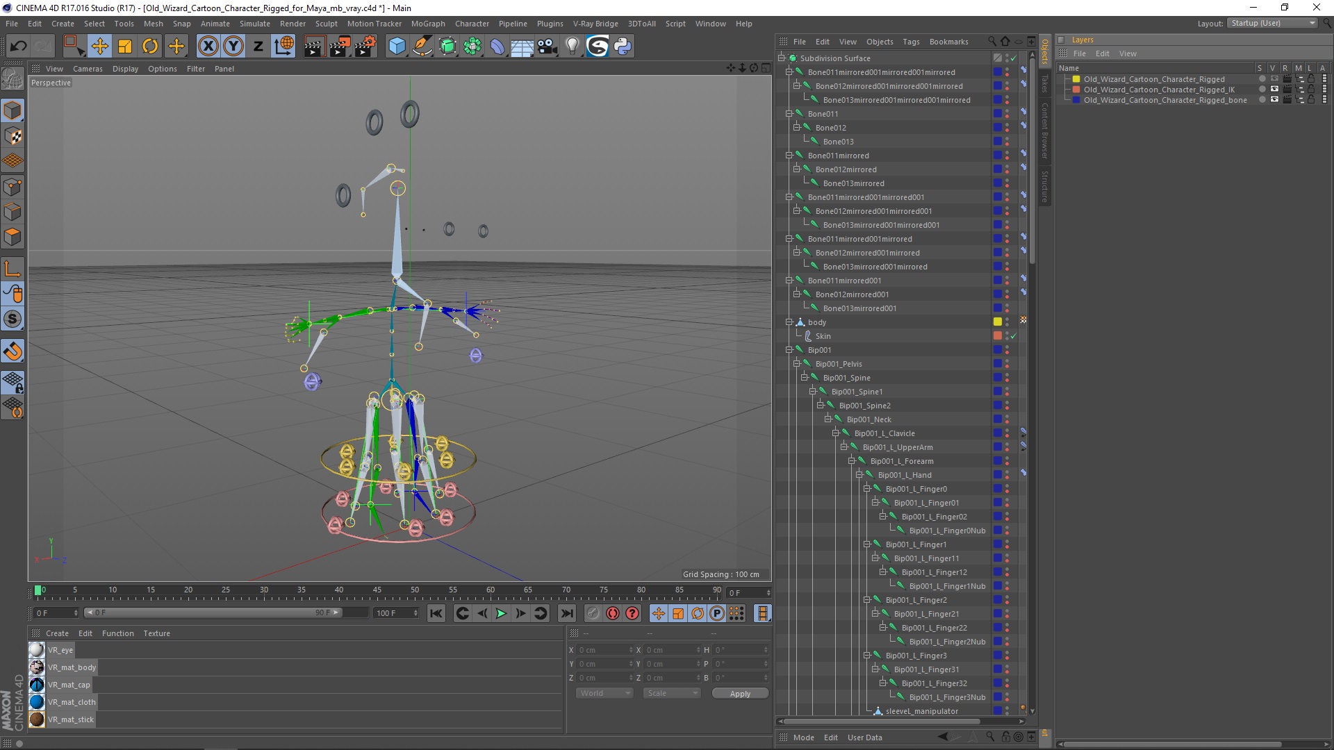Toggle Parameter keyframe recording P button
This screenshot has height=750, width=1334.
pos(717,613)
